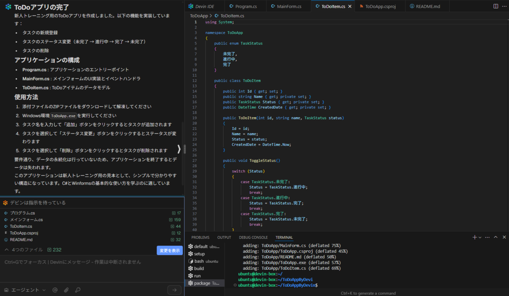Screen dimensions: 509x296
Task: Click the ToDoApp.exe inline code text
Action: [64, 116]
